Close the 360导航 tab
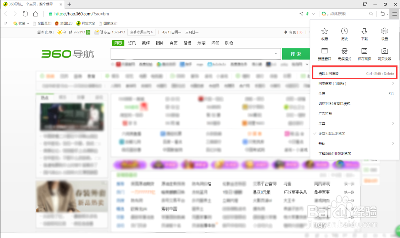Image resolution: width=400 pixels, height=238 pixels. coord(61,4)
